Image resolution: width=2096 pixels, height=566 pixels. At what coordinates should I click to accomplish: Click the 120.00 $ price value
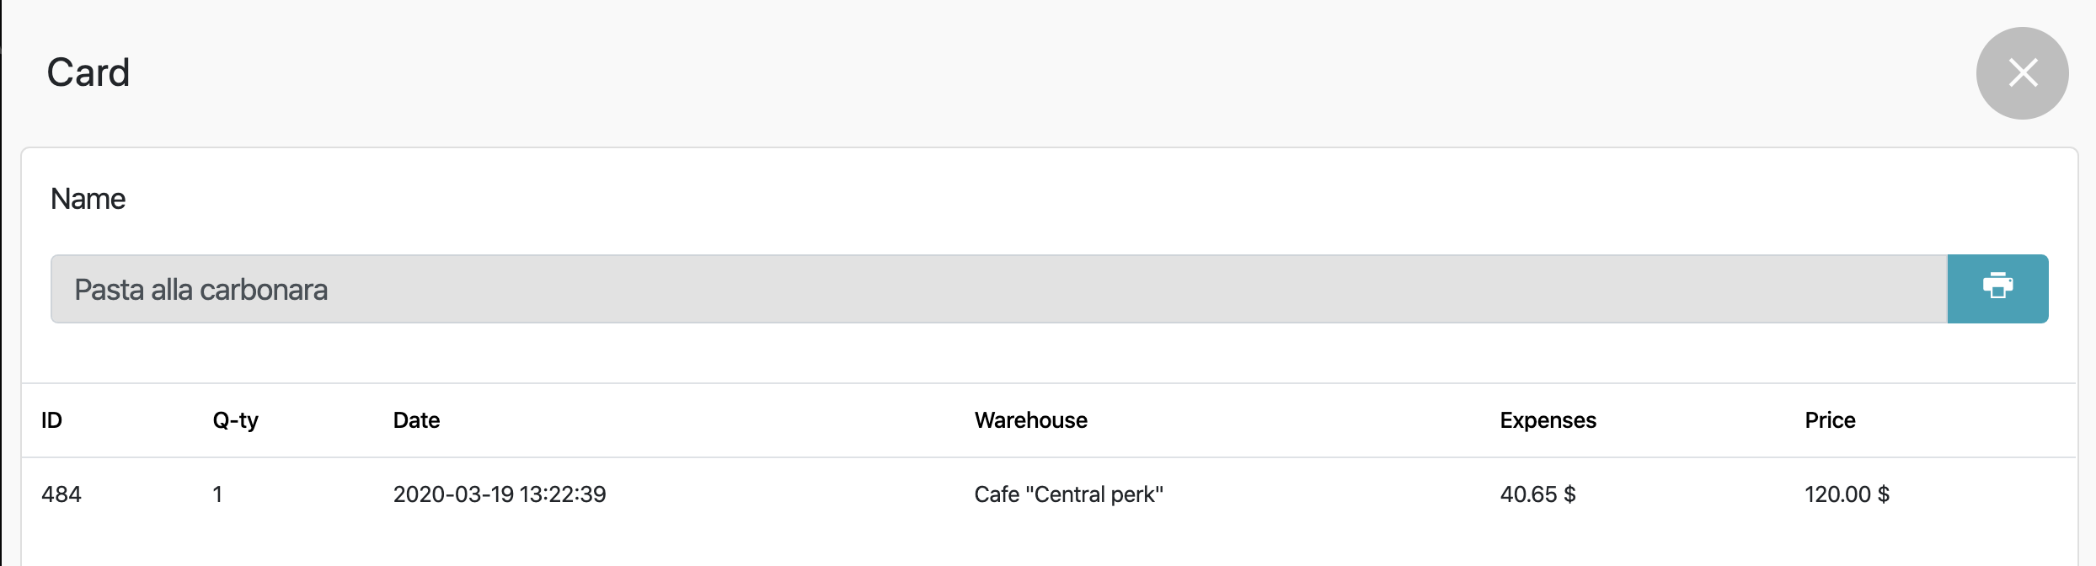coord(1847,494)
